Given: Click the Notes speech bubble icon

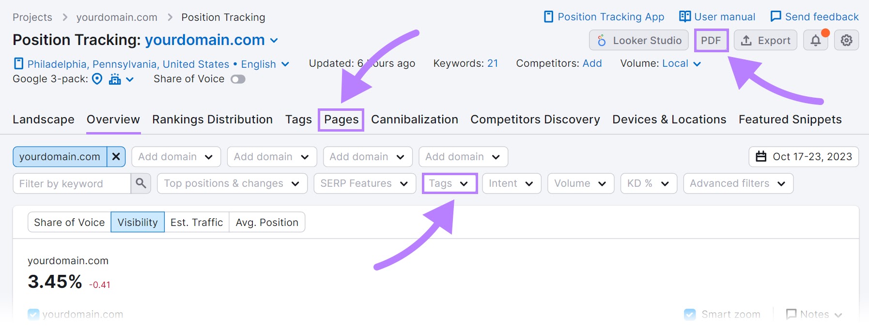Looking at the screenshot, I should pyautogui.click(x=791, y=315).
